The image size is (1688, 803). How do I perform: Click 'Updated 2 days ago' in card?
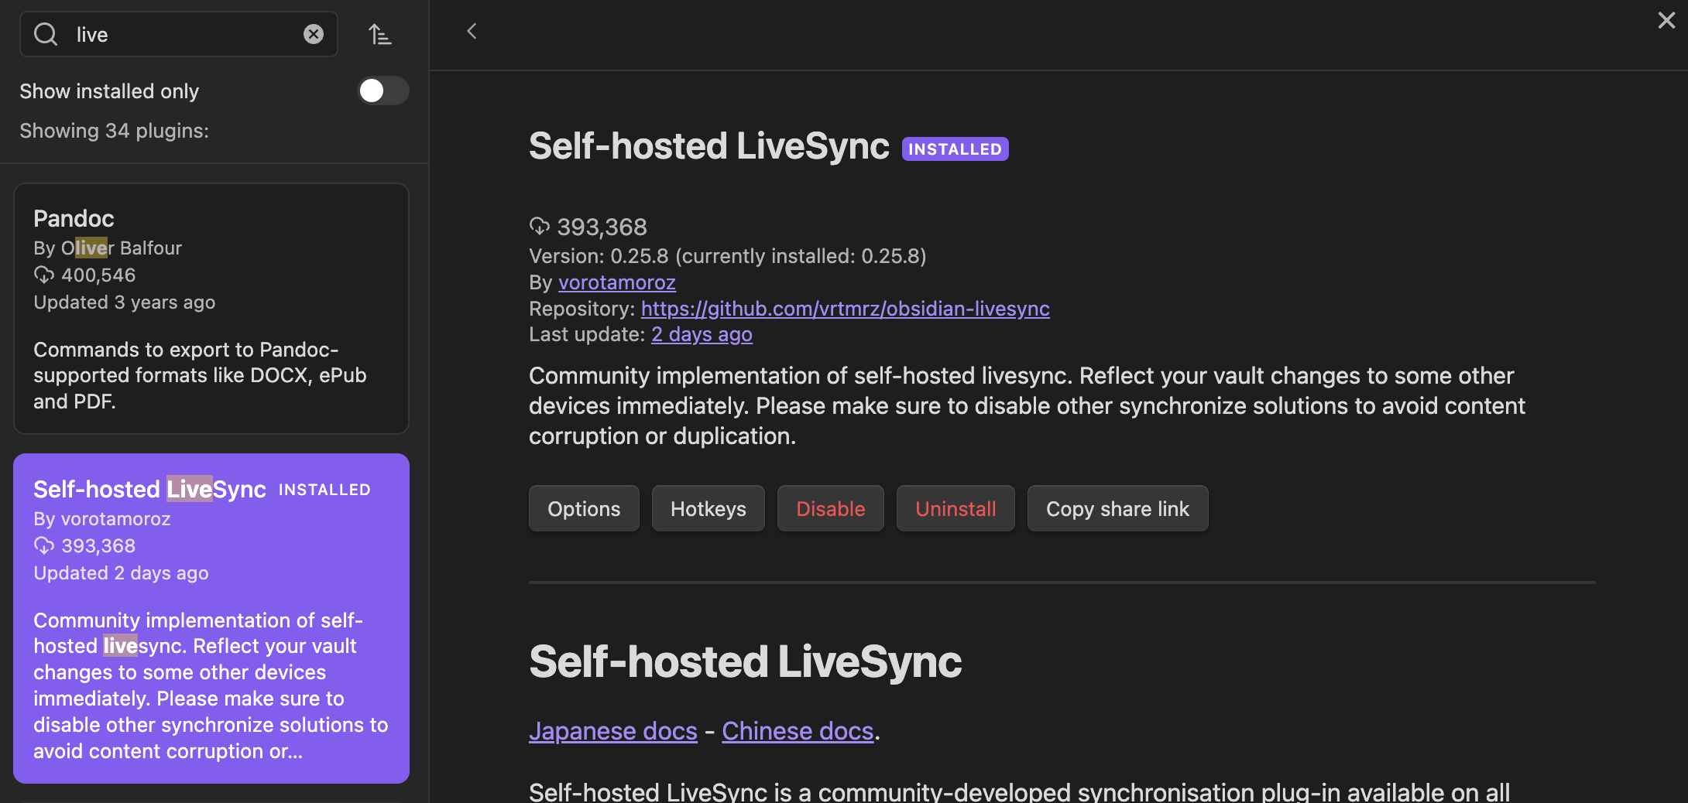[121, 572]
